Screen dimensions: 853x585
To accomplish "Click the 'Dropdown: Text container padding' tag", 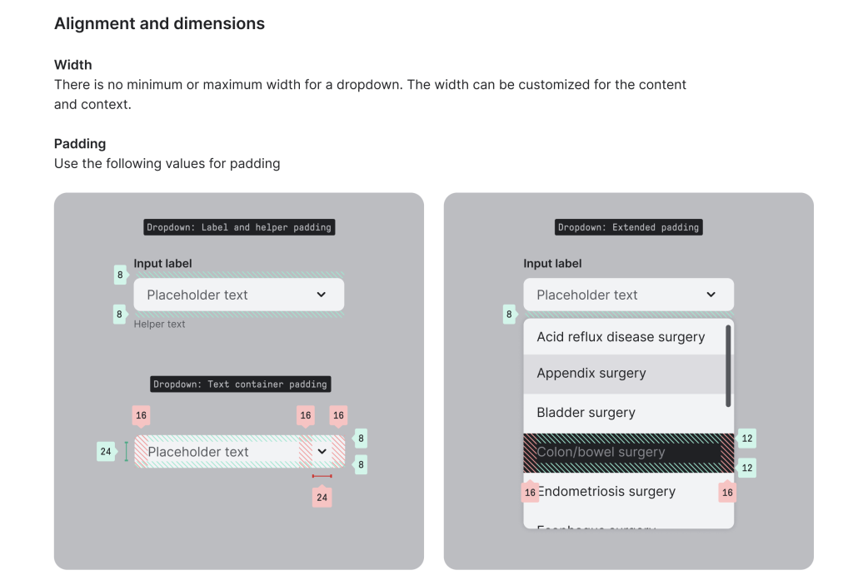I will tap(240, 384).
